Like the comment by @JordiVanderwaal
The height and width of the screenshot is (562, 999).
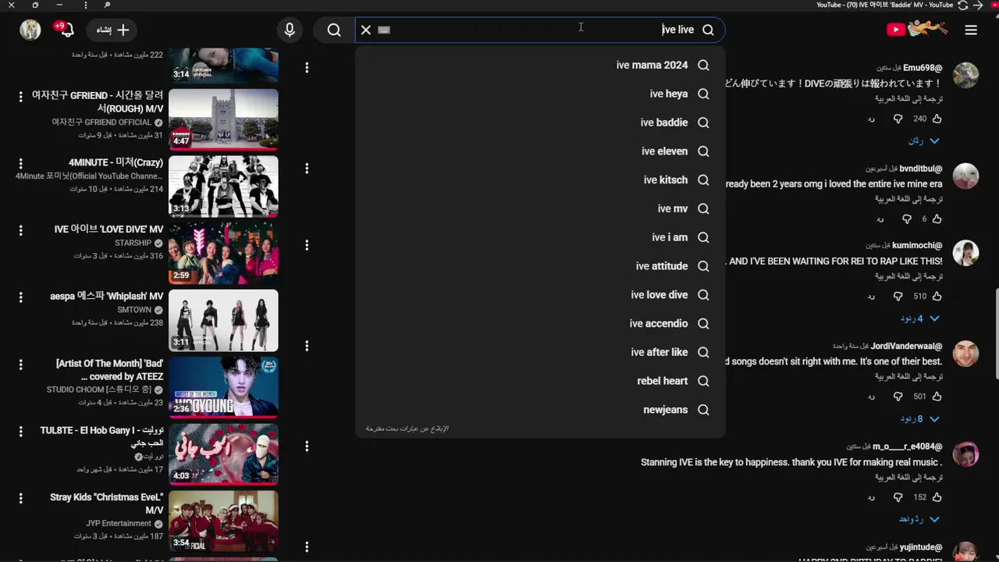tap(937, 397)
